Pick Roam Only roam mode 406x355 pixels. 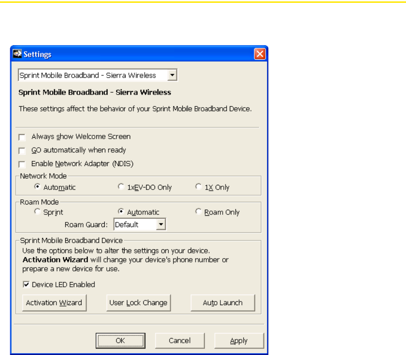[199, 212]
